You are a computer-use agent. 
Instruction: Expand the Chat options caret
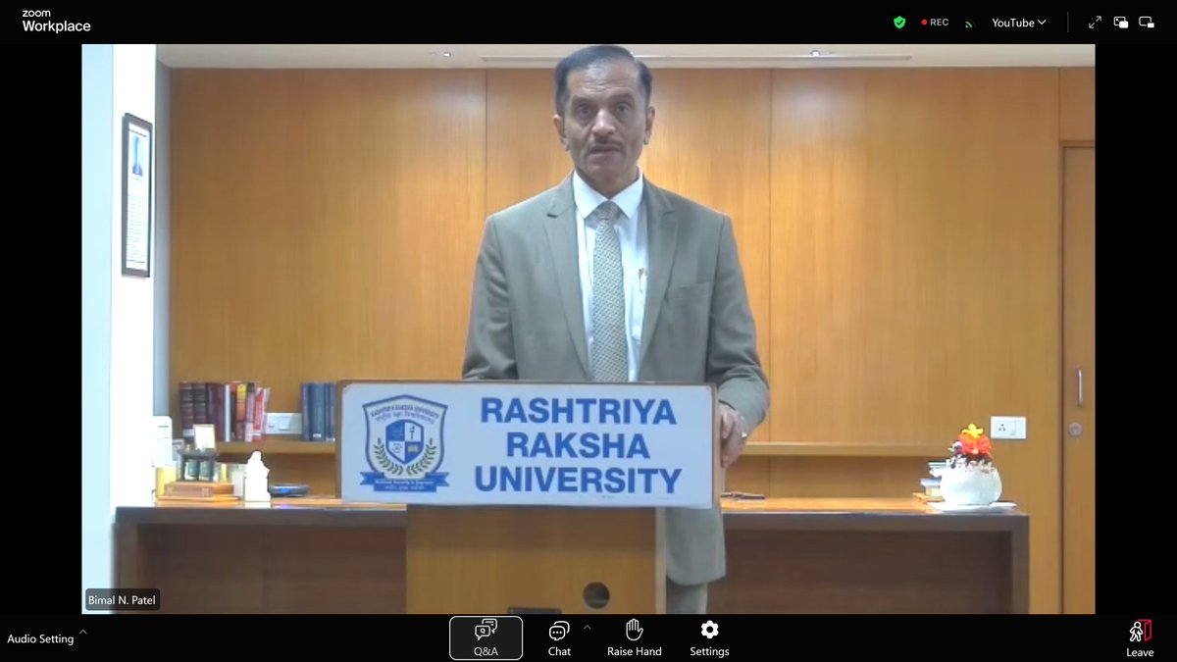click(588, 627)
